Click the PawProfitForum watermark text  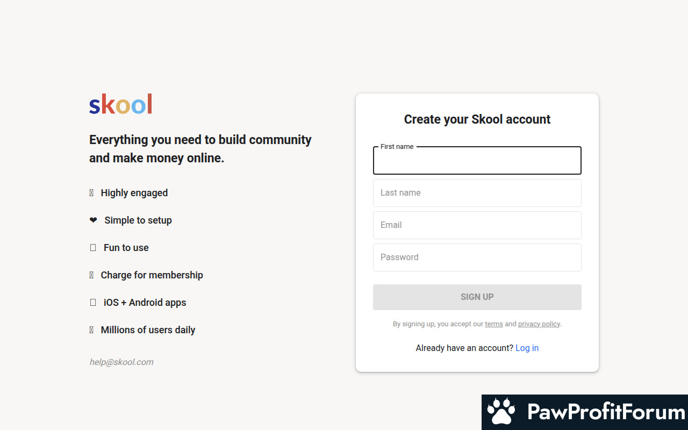coord(606,412)
